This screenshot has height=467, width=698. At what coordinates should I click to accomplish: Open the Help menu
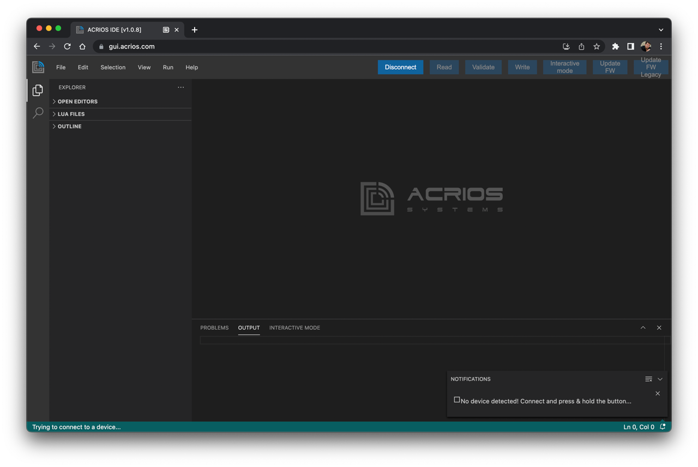[191, 68]
